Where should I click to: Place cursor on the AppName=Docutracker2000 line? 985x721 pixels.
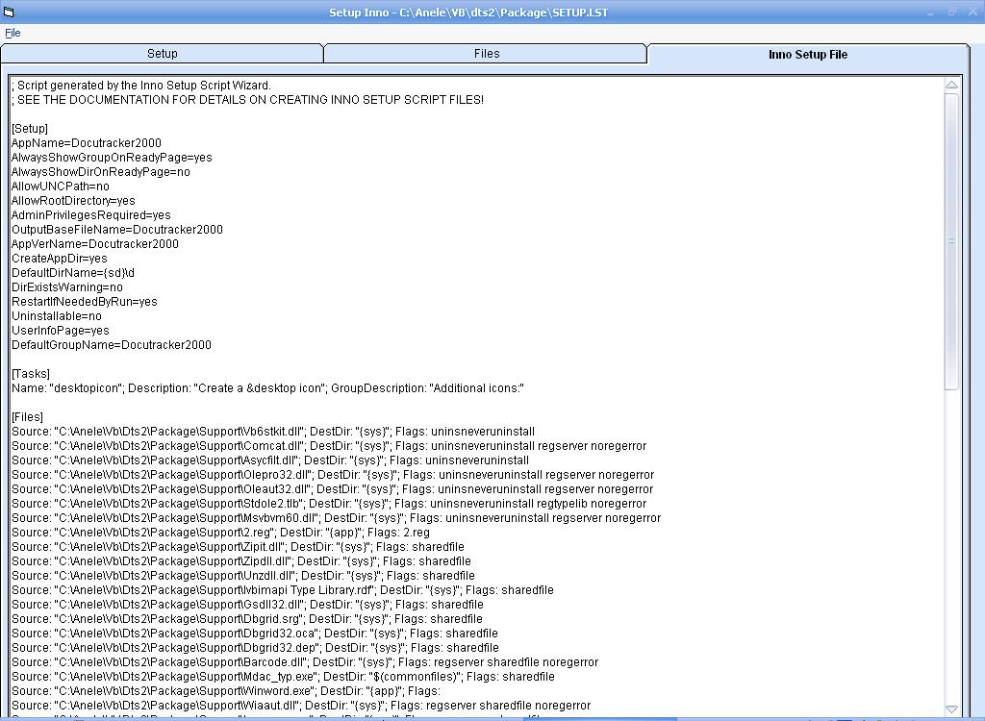[87, 143]
